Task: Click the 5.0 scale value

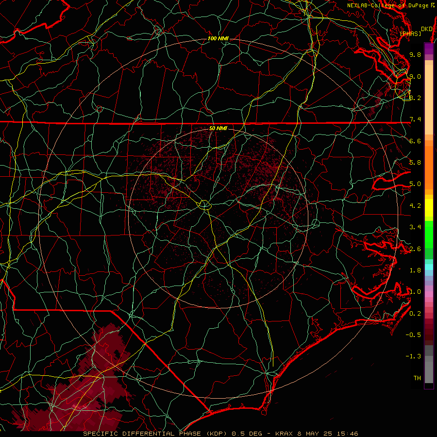Action: click(x=415, y=184)
